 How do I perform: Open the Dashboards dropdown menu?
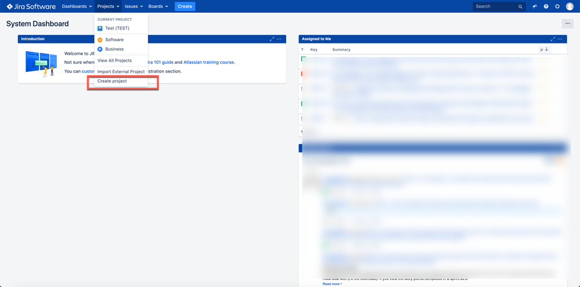77,6
